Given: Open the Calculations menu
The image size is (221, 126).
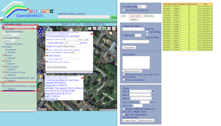Looking at the screenshot, I should (x=35, y=21).
